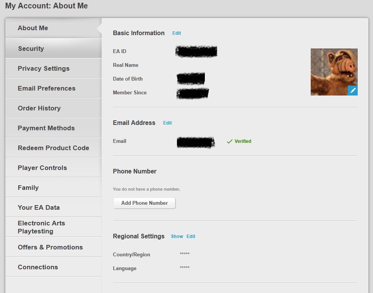The height and width of the screenshot is (293, 373).
Task: Edit the Email Address
Action: [167, 123]
